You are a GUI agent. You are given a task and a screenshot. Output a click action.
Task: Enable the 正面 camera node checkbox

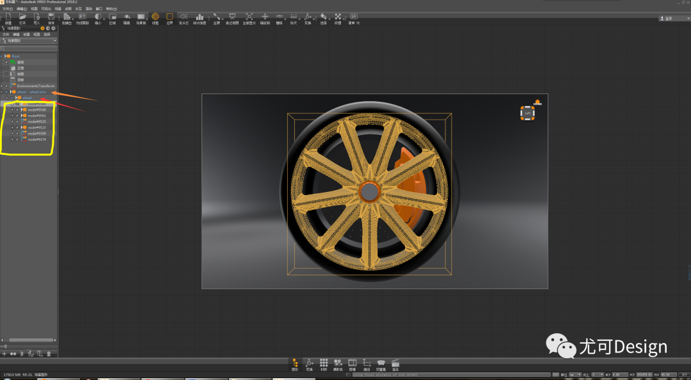7,68
